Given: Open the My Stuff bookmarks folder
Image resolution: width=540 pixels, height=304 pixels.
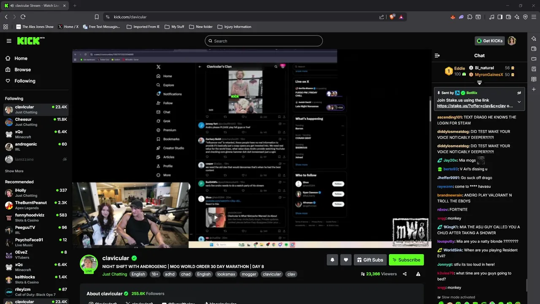Looking at the screenshot, I should 174,27.
